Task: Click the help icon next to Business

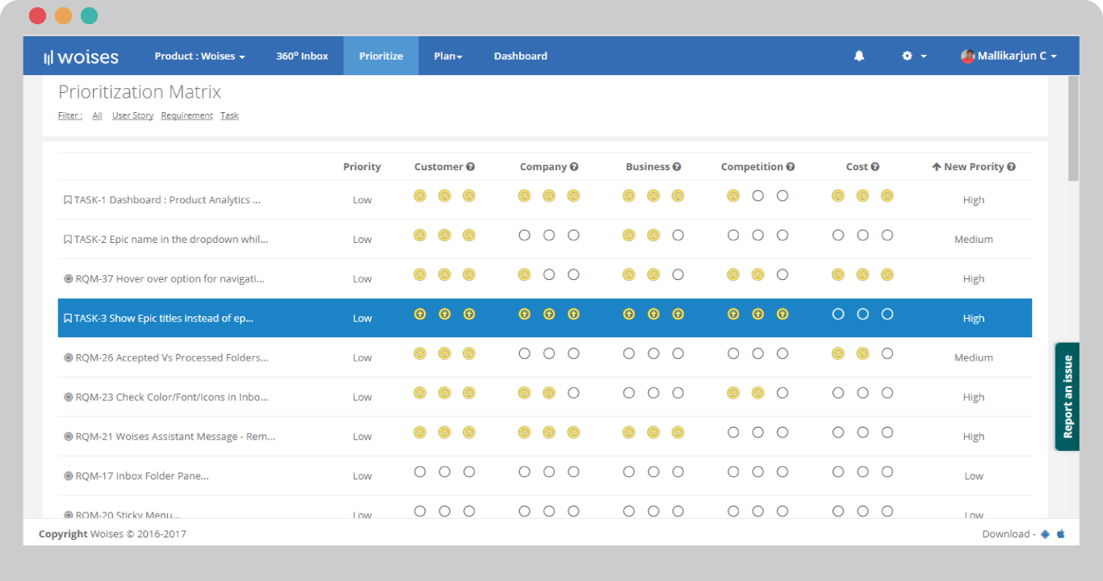Action: coord(677,167)
